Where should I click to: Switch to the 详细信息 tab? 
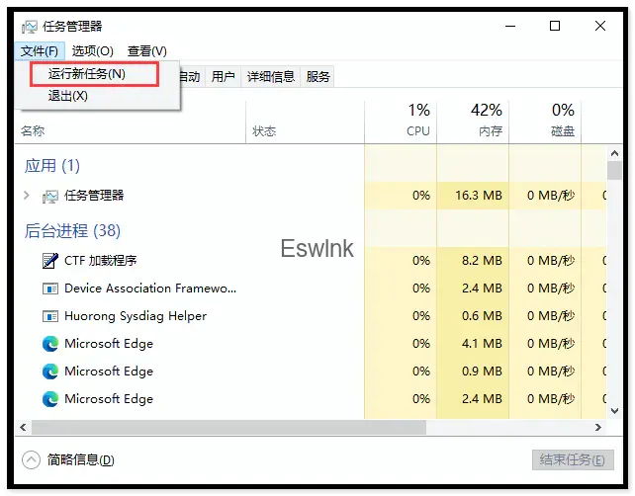(x=271, y=77)
